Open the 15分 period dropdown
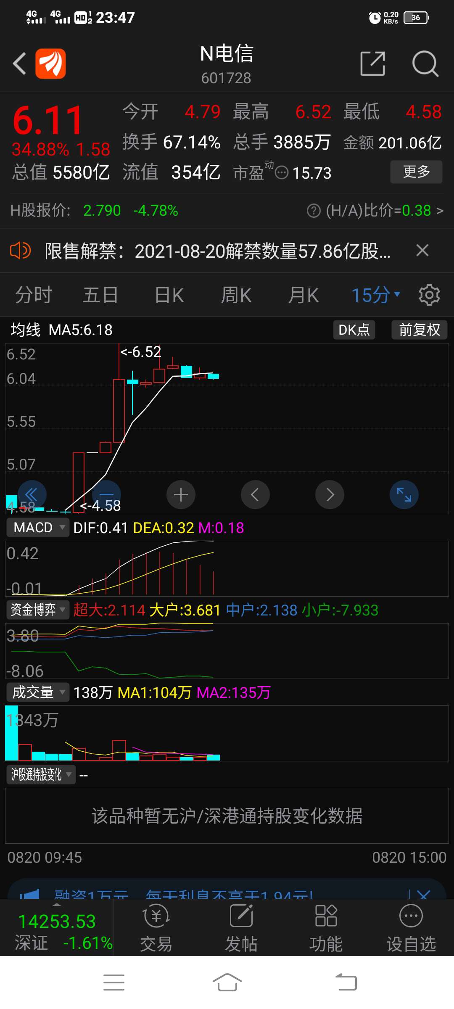The image size is (454, 1009). 375,295
